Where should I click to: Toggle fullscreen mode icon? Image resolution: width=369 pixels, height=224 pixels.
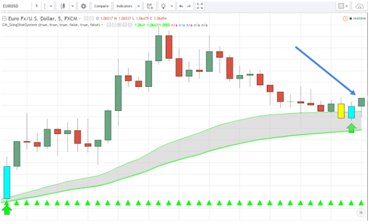point(200,6)
